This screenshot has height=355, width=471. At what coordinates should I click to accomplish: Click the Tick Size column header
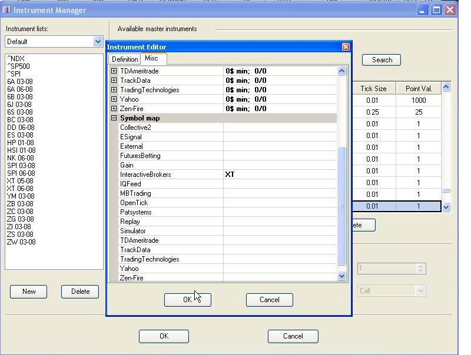pos(374,88)
